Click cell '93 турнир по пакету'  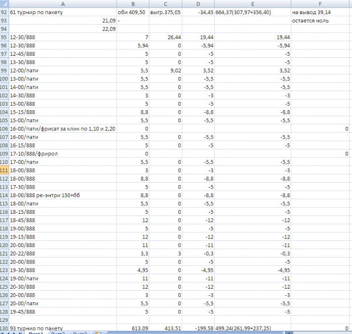pos(63,328)
